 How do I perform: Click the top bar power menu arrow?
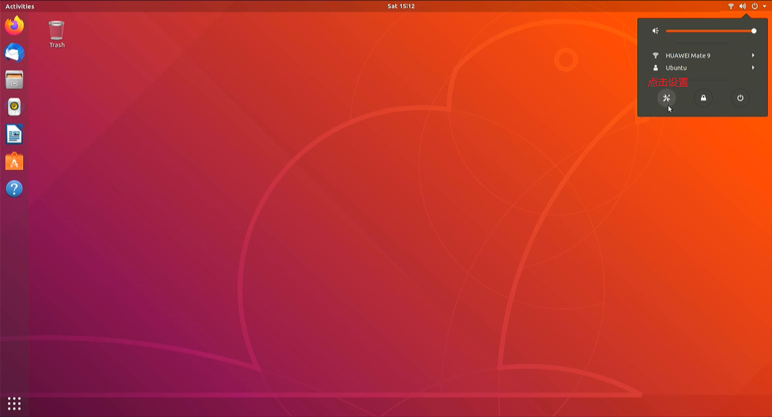click(x=765, y=6)
